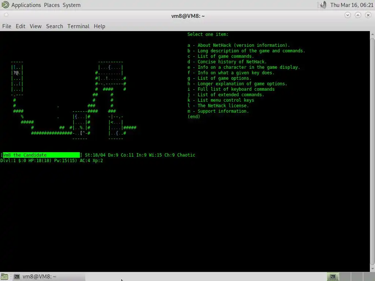Select 'f - Info on what a given key does.'
This screenshot has height=281, width=375.
tap(231, 73)
